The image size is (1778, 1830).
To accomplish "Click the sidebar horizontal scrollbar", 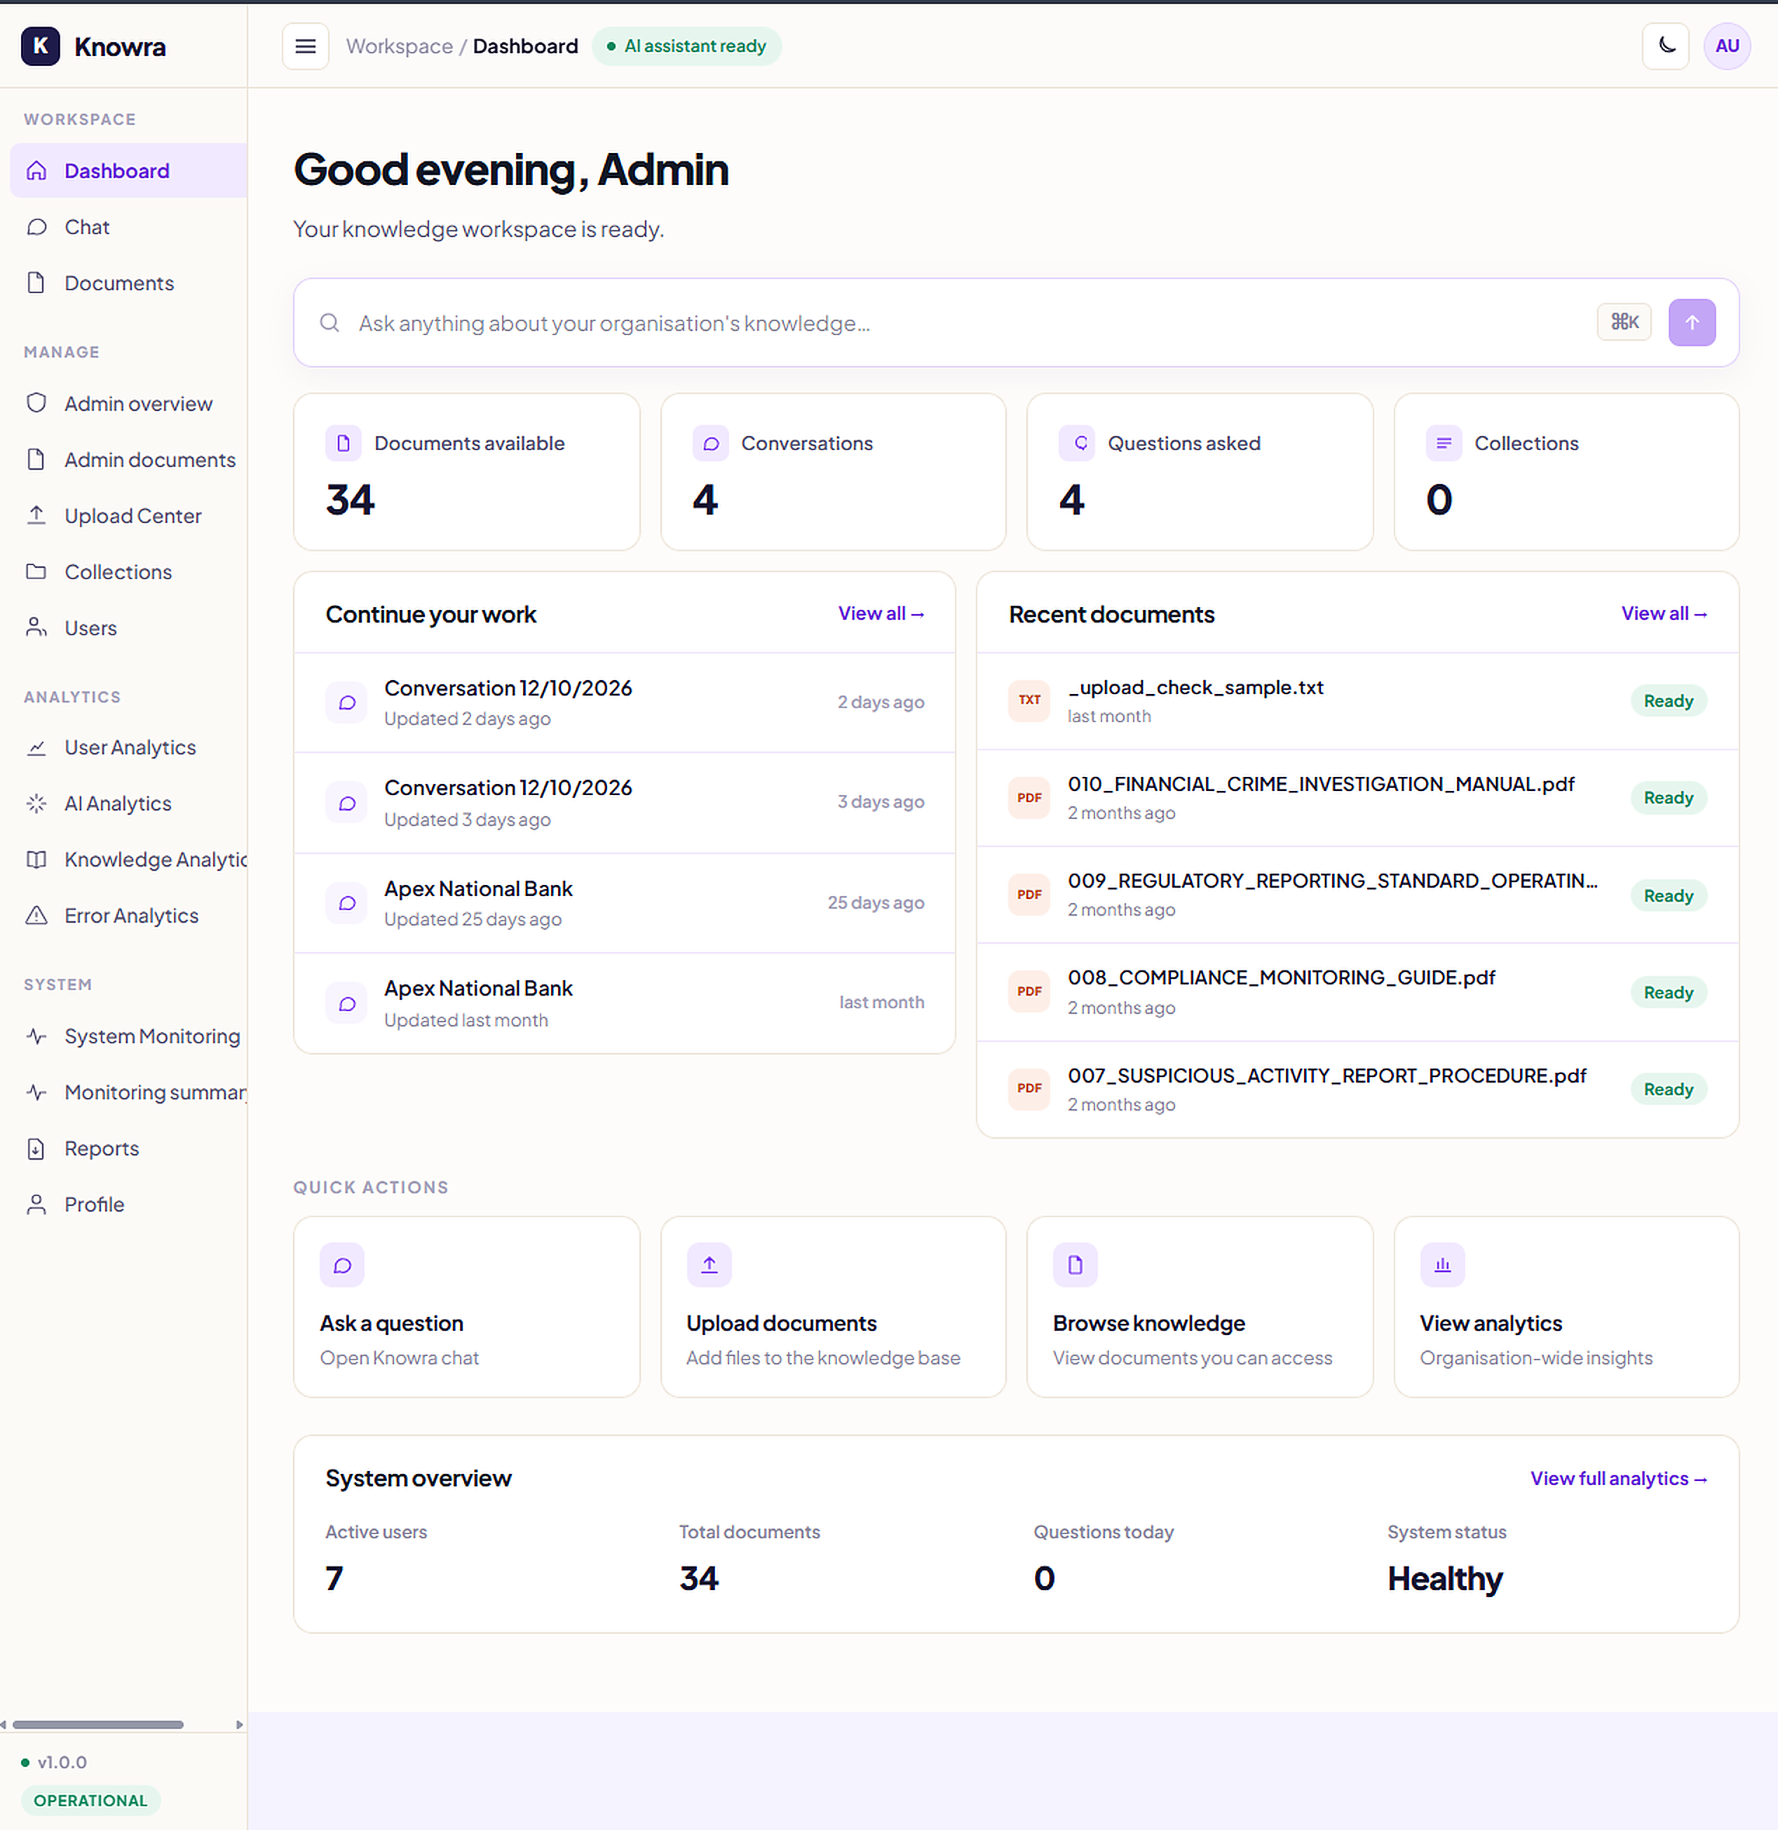I will tap(98, 1725).
